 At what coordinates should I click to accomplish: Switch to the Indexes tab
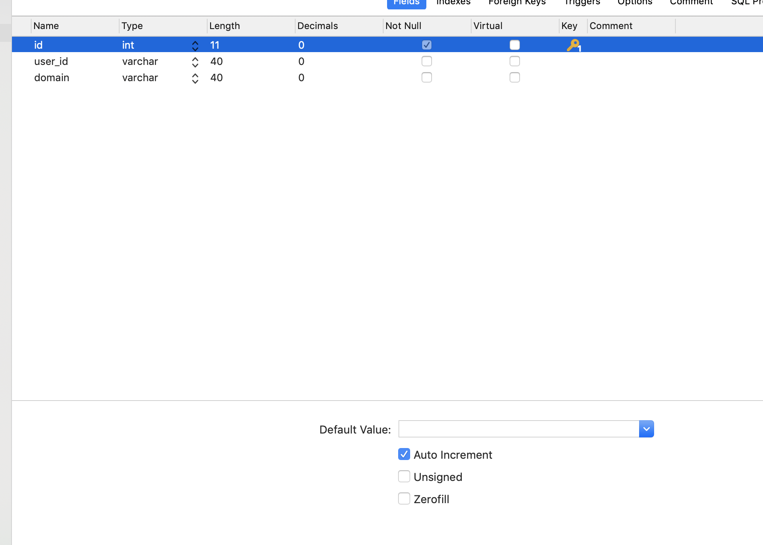(x=453, y=3)
